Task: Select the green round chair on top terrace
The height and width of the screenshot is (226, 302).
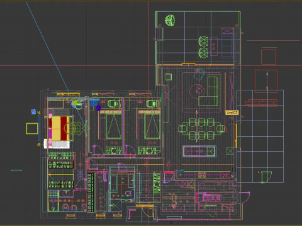Action: point(170,20)
